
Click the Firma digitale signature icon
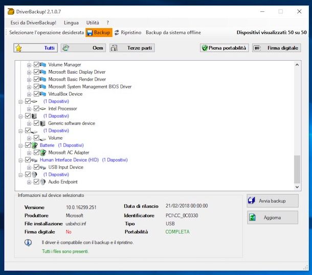tap(257, 48)
